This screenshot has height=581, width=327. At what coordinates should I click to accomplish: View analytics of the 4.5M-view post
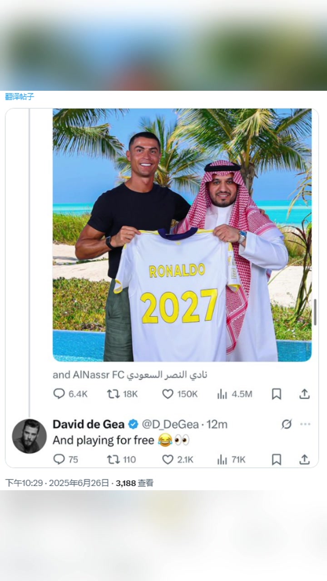coord(222,394)
